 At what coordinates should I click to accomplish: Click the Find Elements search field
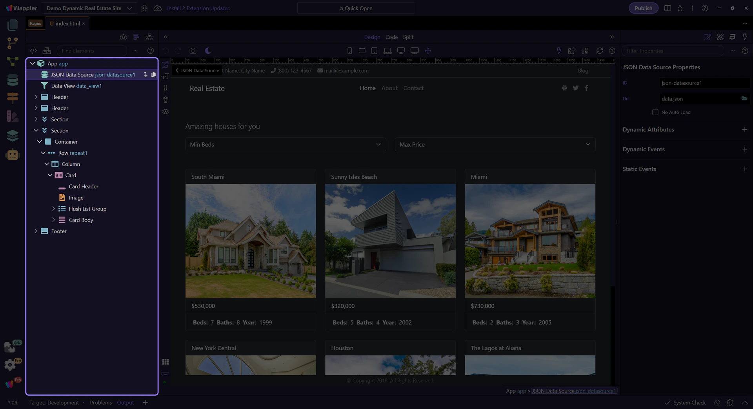(92, 51)
